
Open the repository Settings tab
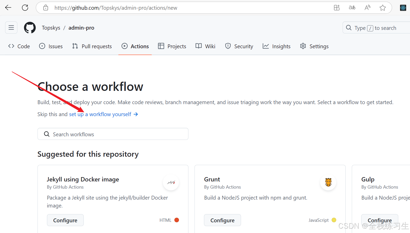pos(314,46)
